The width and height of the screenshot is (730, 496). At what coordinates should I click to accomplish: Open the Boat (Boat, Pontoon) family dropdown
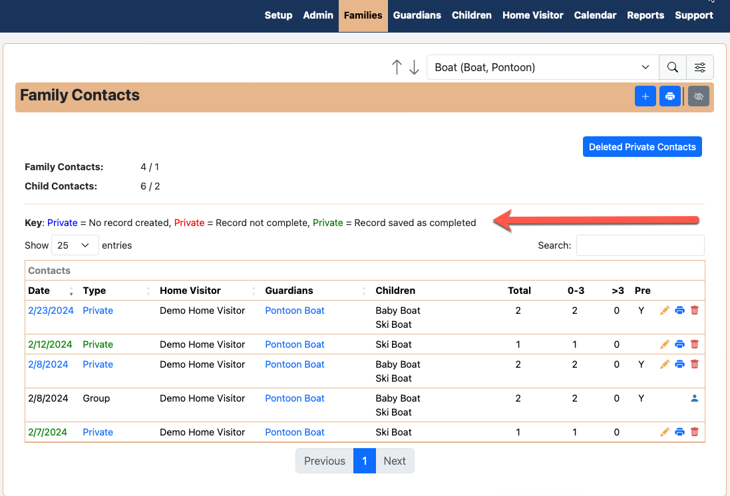(x=542, y=67)
